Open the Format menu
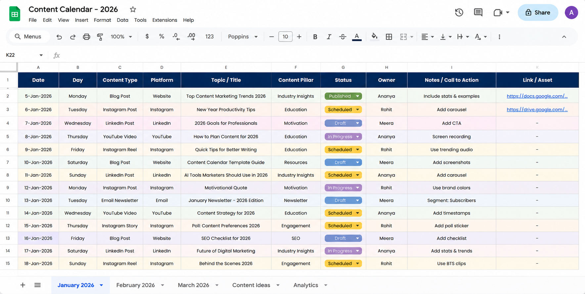 (x=102, y=20)
